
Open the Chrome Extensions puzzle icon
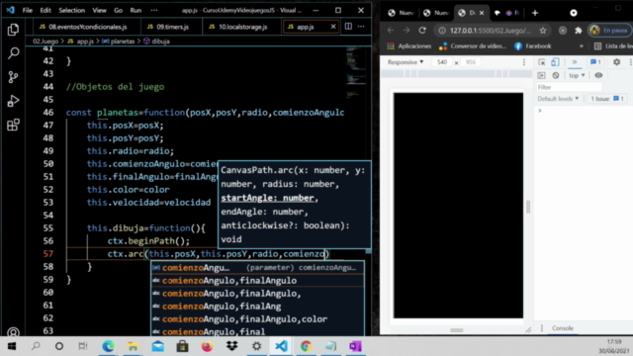(579, 31)
